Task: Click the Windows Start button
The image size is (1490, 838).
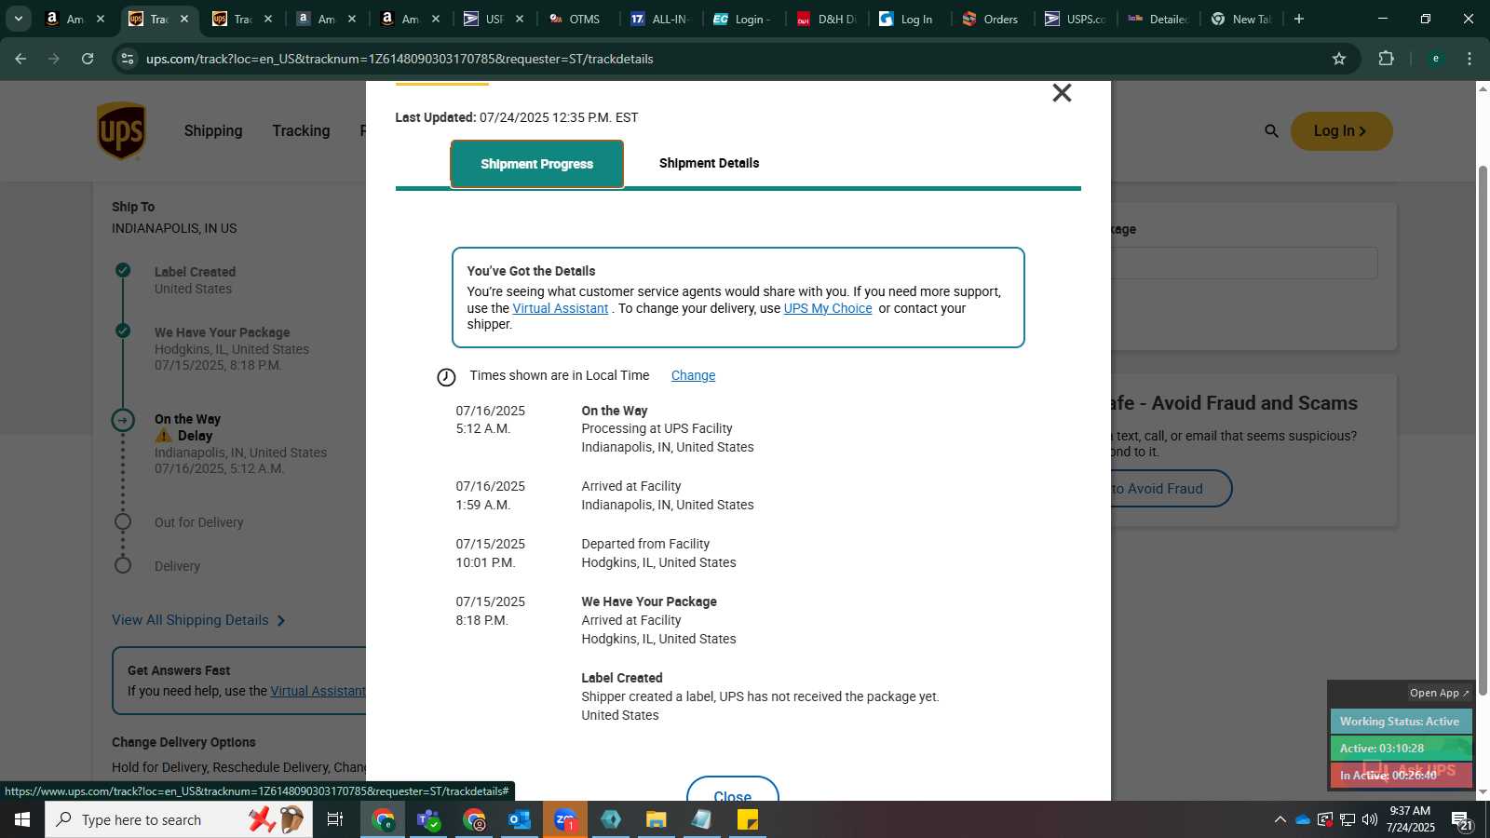Action: click(x=22, y=819)
